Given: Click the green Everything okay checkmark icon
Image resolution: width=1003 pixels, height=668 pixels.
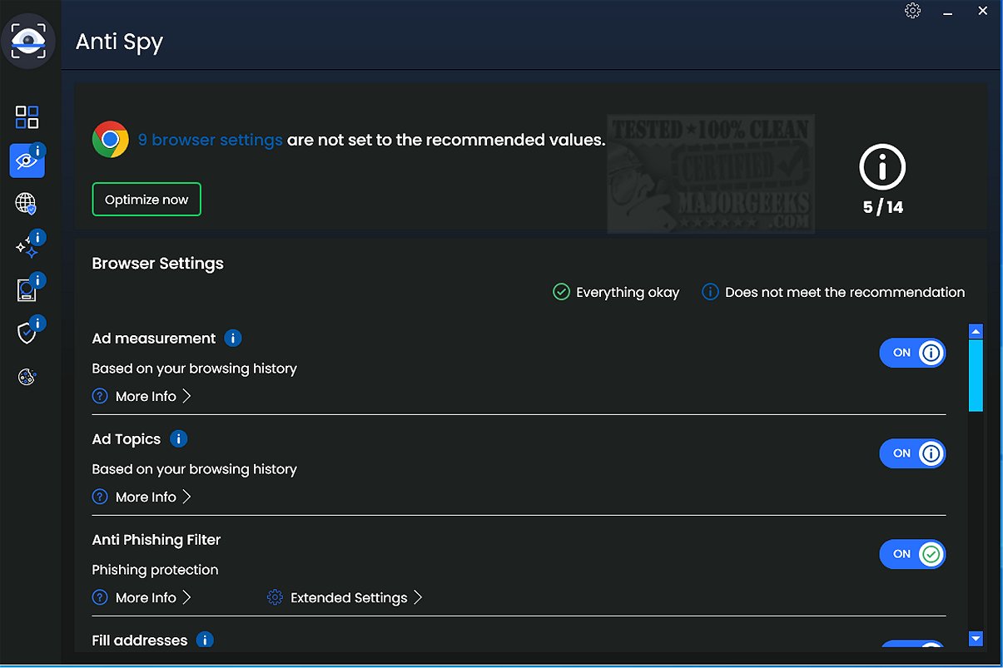Looking at the screenshot, I should [561, 292].
